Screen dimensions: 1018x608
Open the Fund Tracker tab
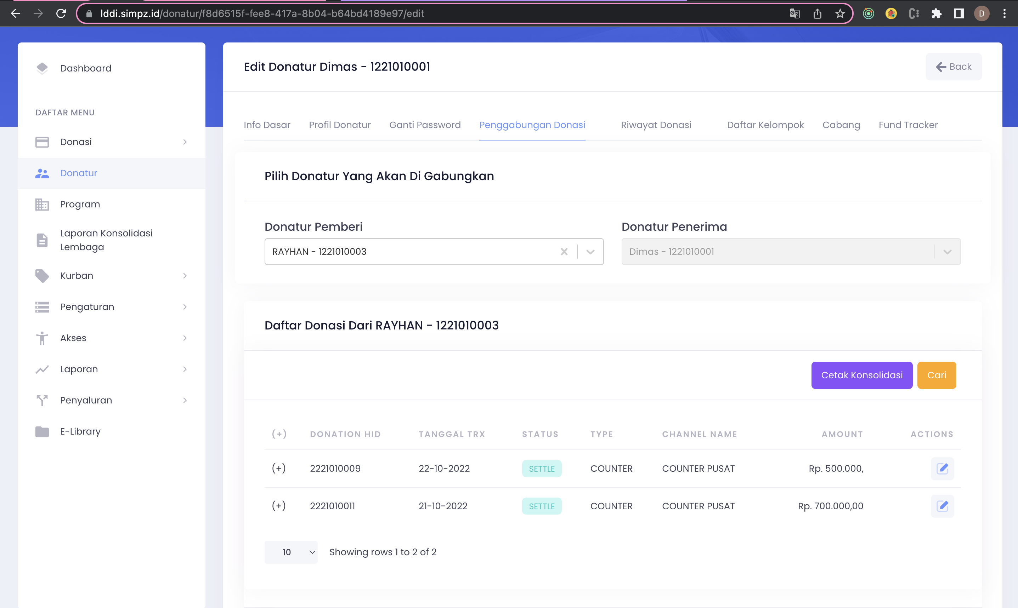[x=908, y=125]
